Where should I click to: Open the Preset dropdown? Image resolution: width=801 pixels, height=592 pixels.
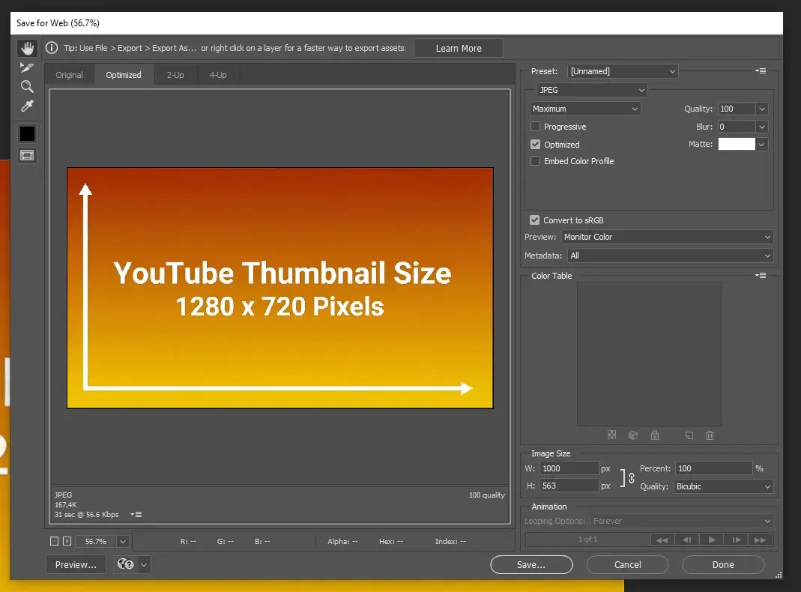point(623,70)
